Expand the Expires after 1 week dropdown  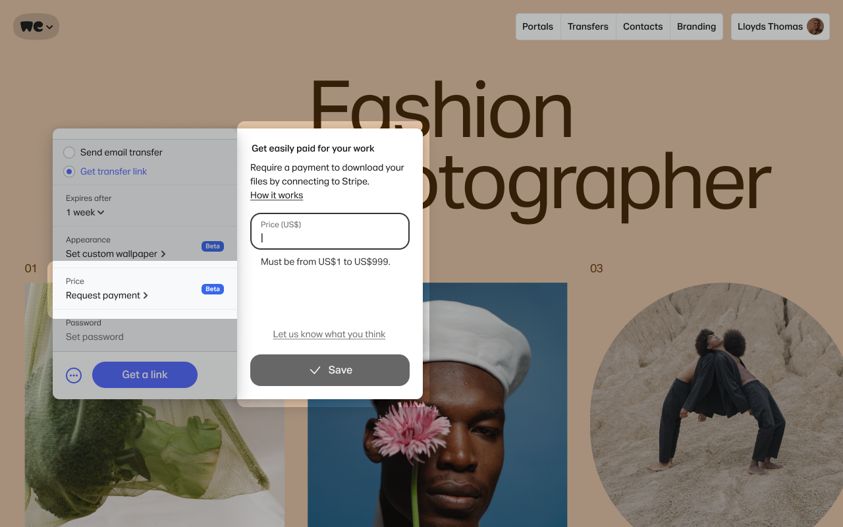[86, 212]
